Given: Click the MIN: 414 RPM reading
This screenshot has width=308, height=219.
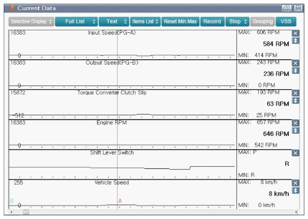Looking at the screenshot, I should click(x=257, y=55).
